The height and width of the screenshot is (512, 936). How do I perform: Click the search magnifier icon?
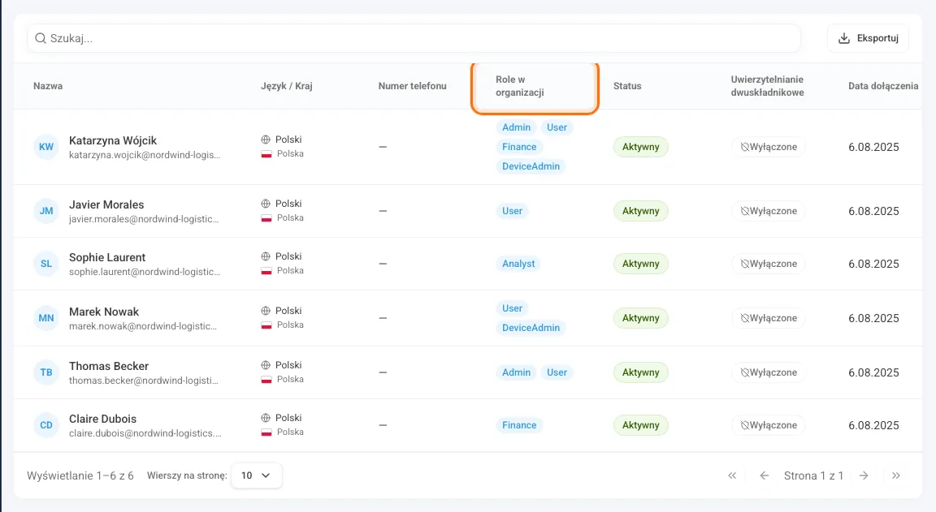[41, 38]
